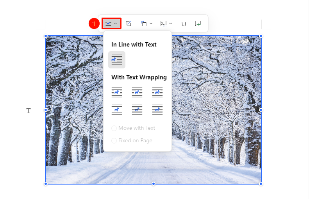Expand the Rotate options chevron
Image resolution: width=309 pixels, height=199 pixels.
coord(151,23)
